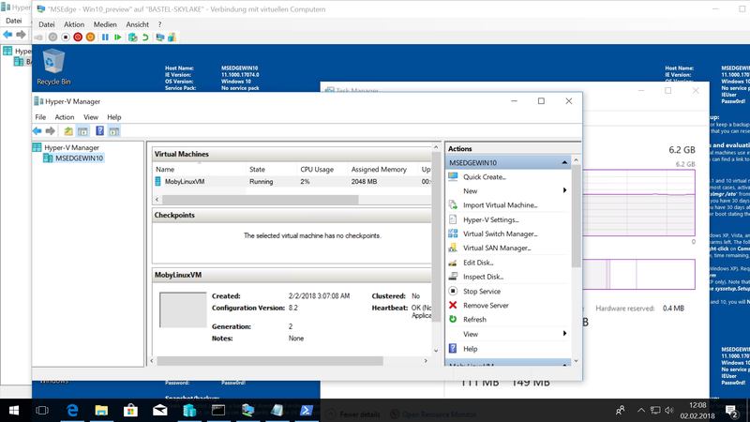Click Import Virtual Machine action
The height and width of the screenshot is (422, 750).
pyautogui.click(x=500, y=204)
